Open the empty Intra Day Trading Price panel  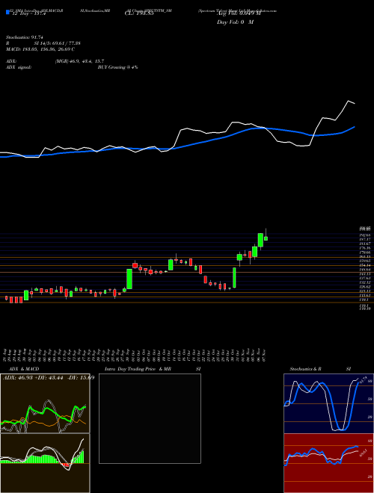click(x=150, y=418)
